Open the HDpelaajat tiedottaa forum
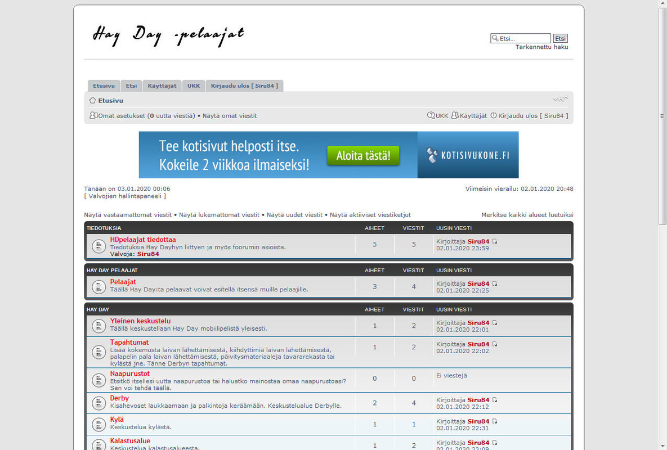Image resolution: width=667 pixels, height=450 pixels. point(143,240)
